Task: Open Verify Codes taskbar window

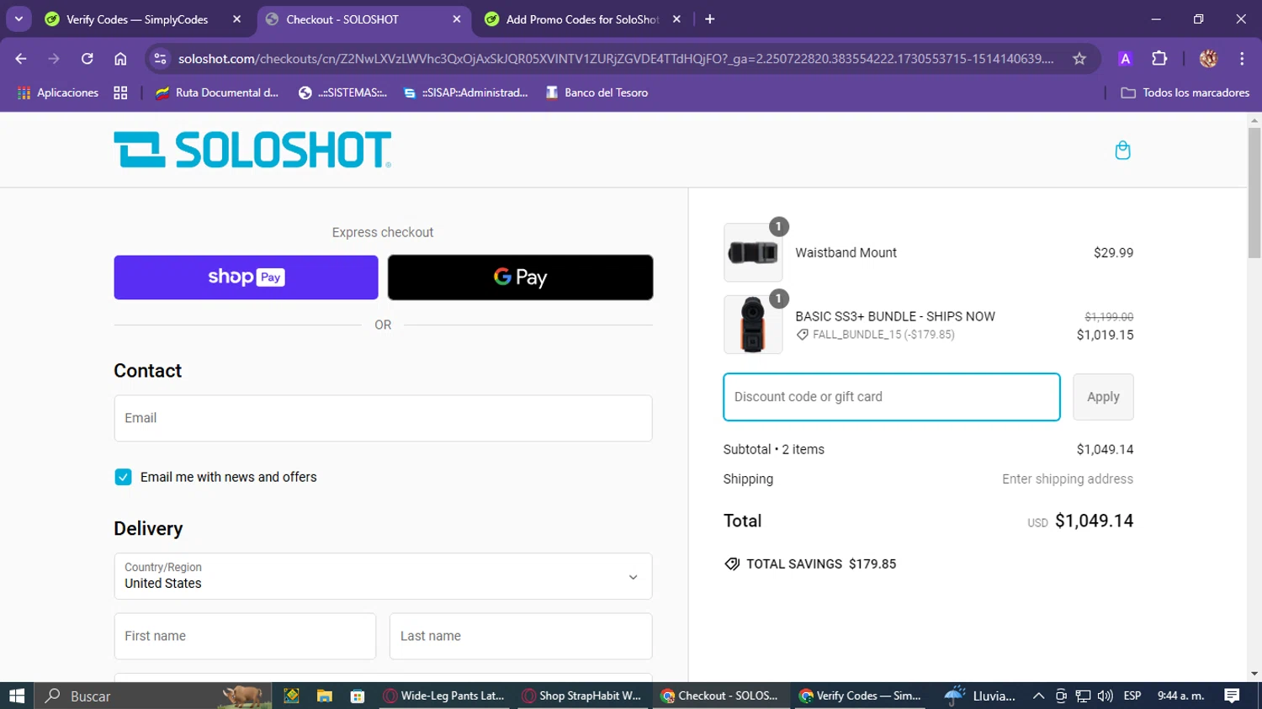Action: point(862,696)
